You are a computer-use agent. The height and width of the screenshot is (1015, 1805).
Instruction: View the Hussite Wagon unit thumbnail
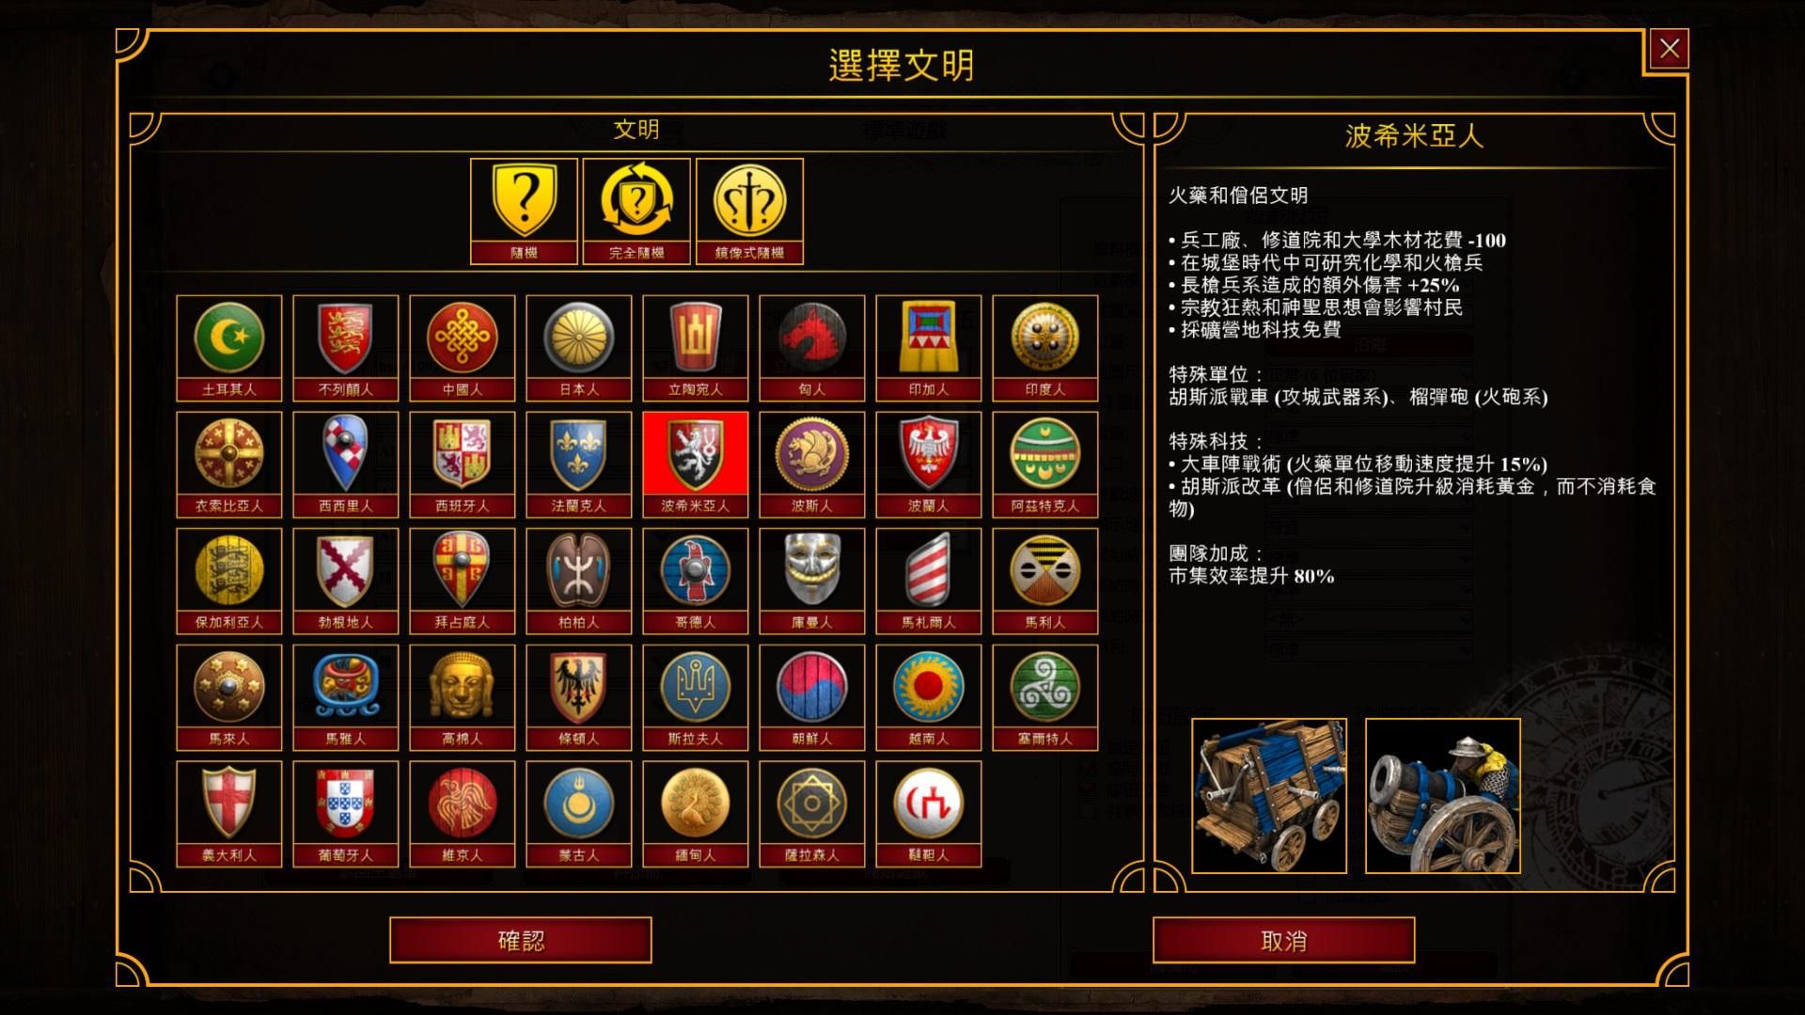[x=1269, y=796]
